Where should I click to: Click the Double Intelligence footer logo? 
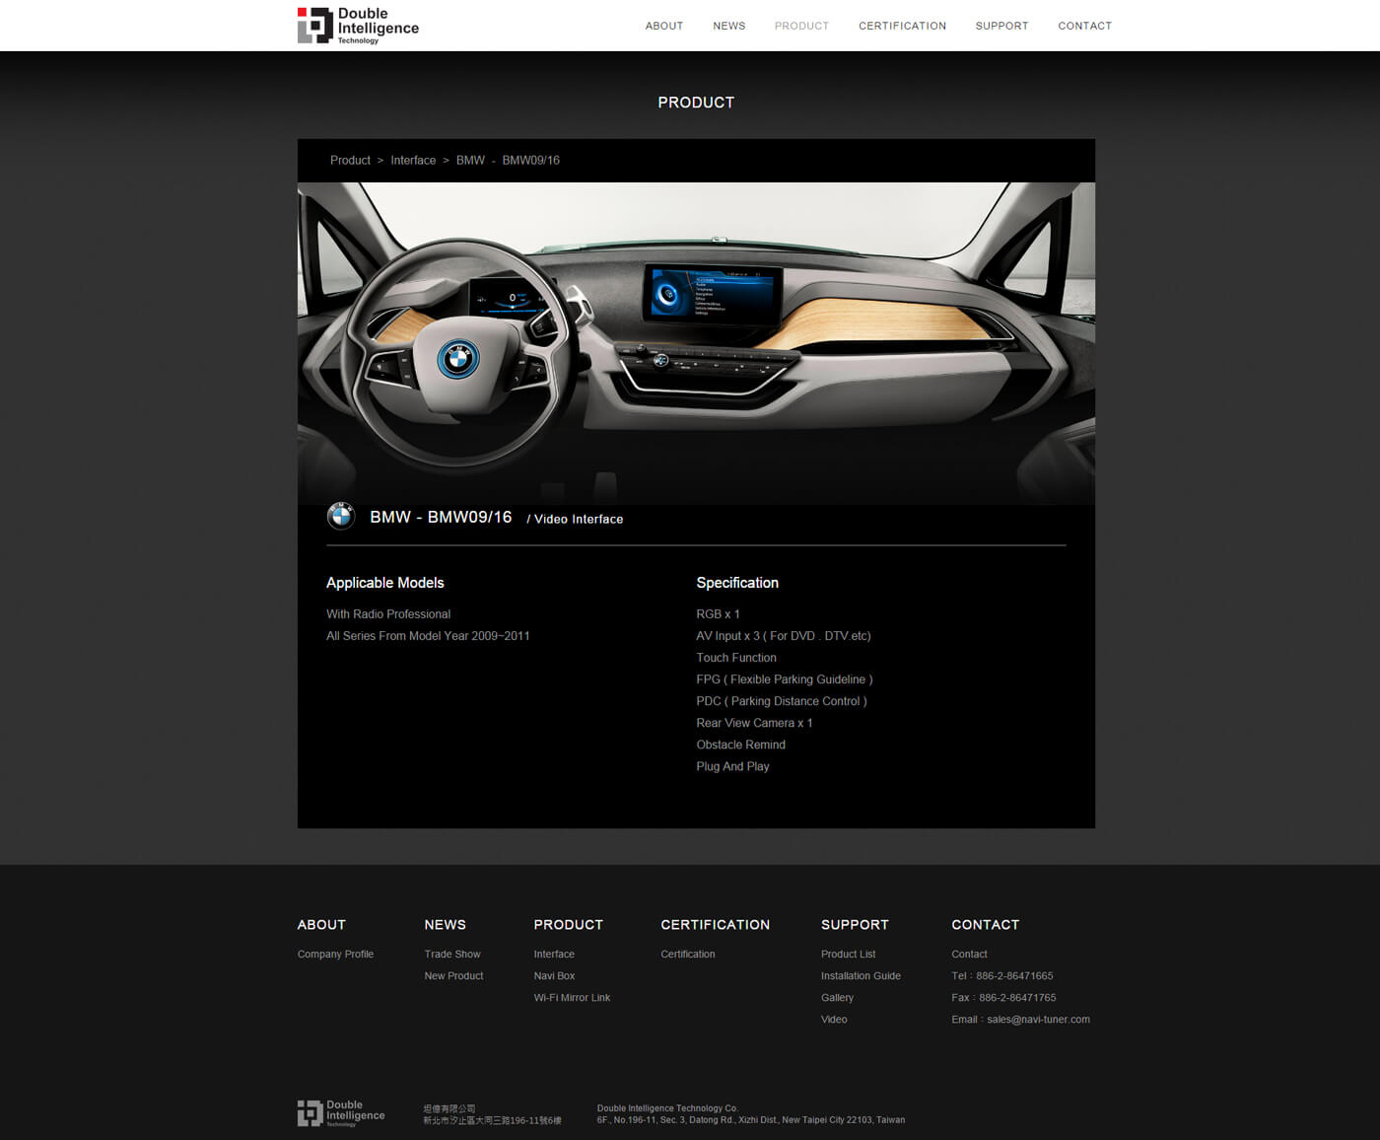pyautogui.click(x=341, y=1113)
